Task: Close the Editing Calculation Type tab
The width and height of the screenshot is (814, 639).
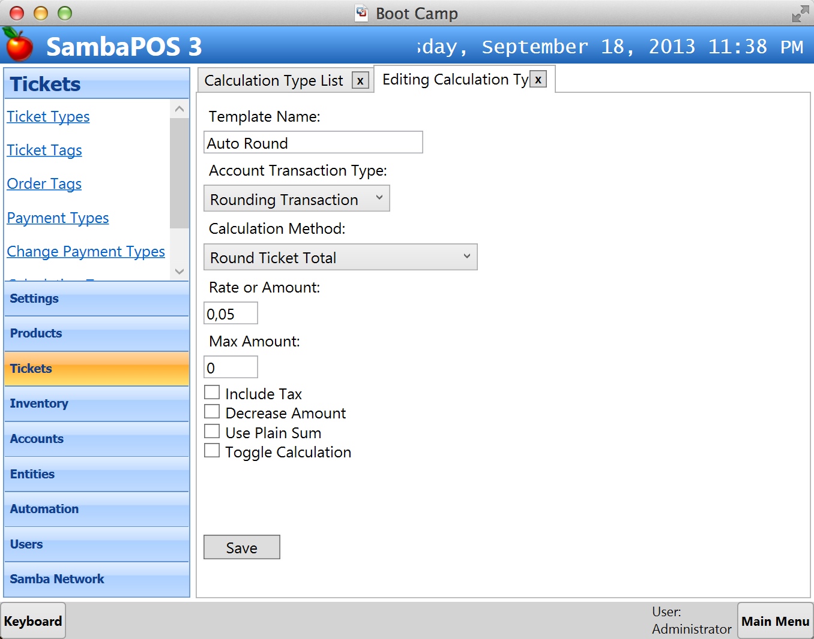Action: pyautogui.click(x=538, y=79)
